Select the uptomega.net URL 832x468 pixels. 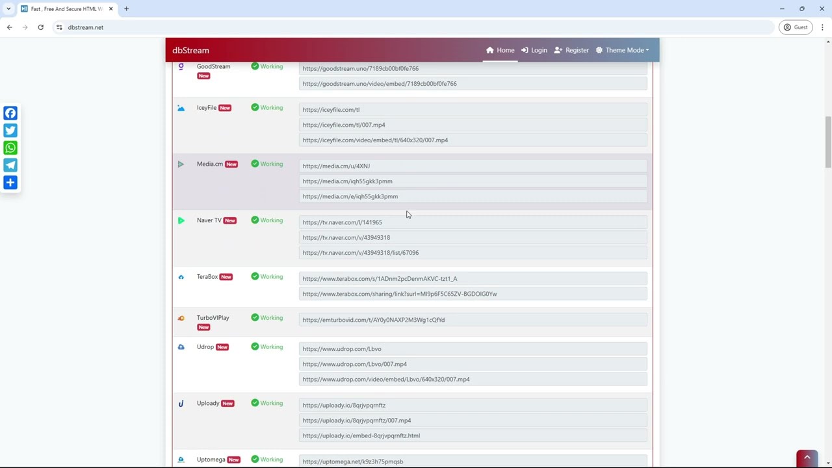coord(473,461)
